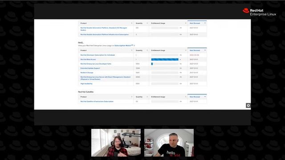Open the High Availability link
The image size is (285, 160).
pyautogui.click(x=86, y=84)
